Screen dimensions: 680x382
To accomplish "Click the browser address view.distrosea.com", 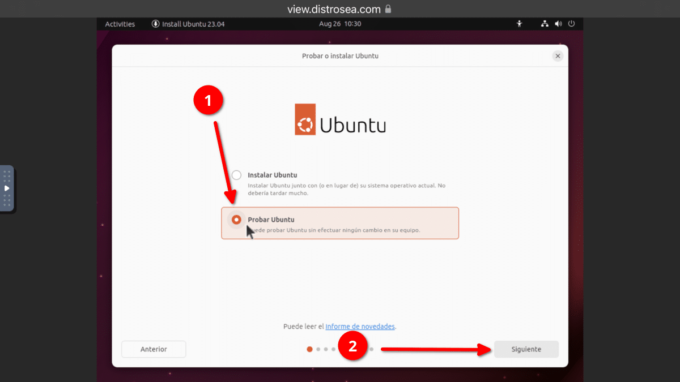I will coord(334,9).
